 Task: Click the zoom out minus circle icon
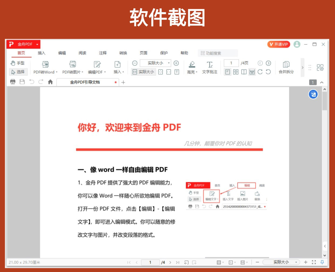tap(135, 63)
